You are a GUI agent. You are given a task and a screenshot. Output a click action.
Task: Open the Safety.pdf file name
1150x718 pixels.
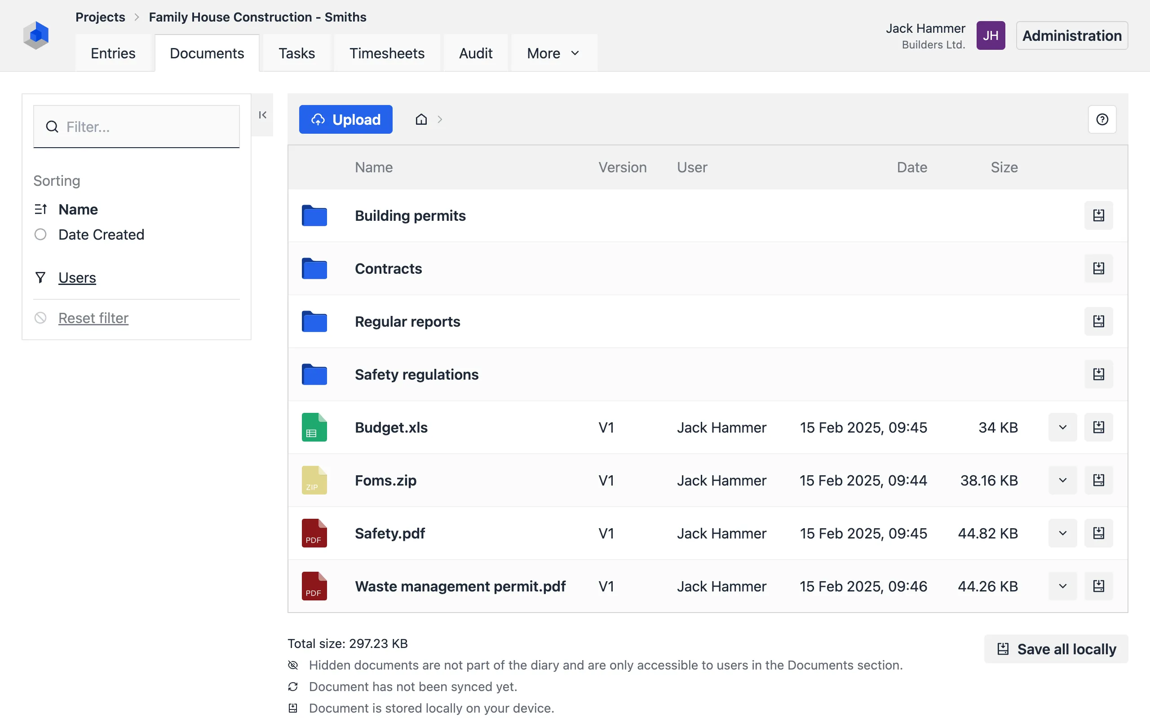point(389,533)
